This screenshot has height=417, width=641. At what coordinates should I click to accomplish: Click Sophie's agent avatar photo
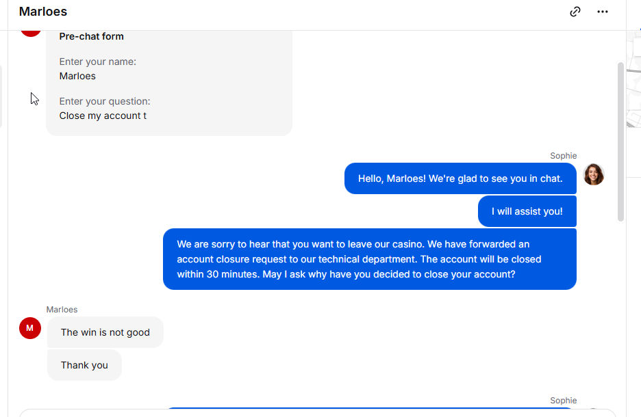tap(594, 174)
